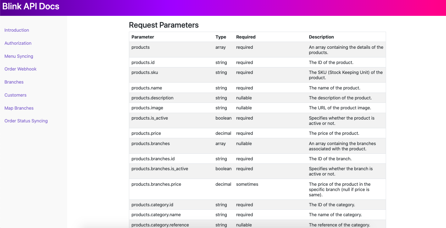Viewport: 446px width, 228px height.
Task: Click the Required column header
Action: tap(246, 37)
